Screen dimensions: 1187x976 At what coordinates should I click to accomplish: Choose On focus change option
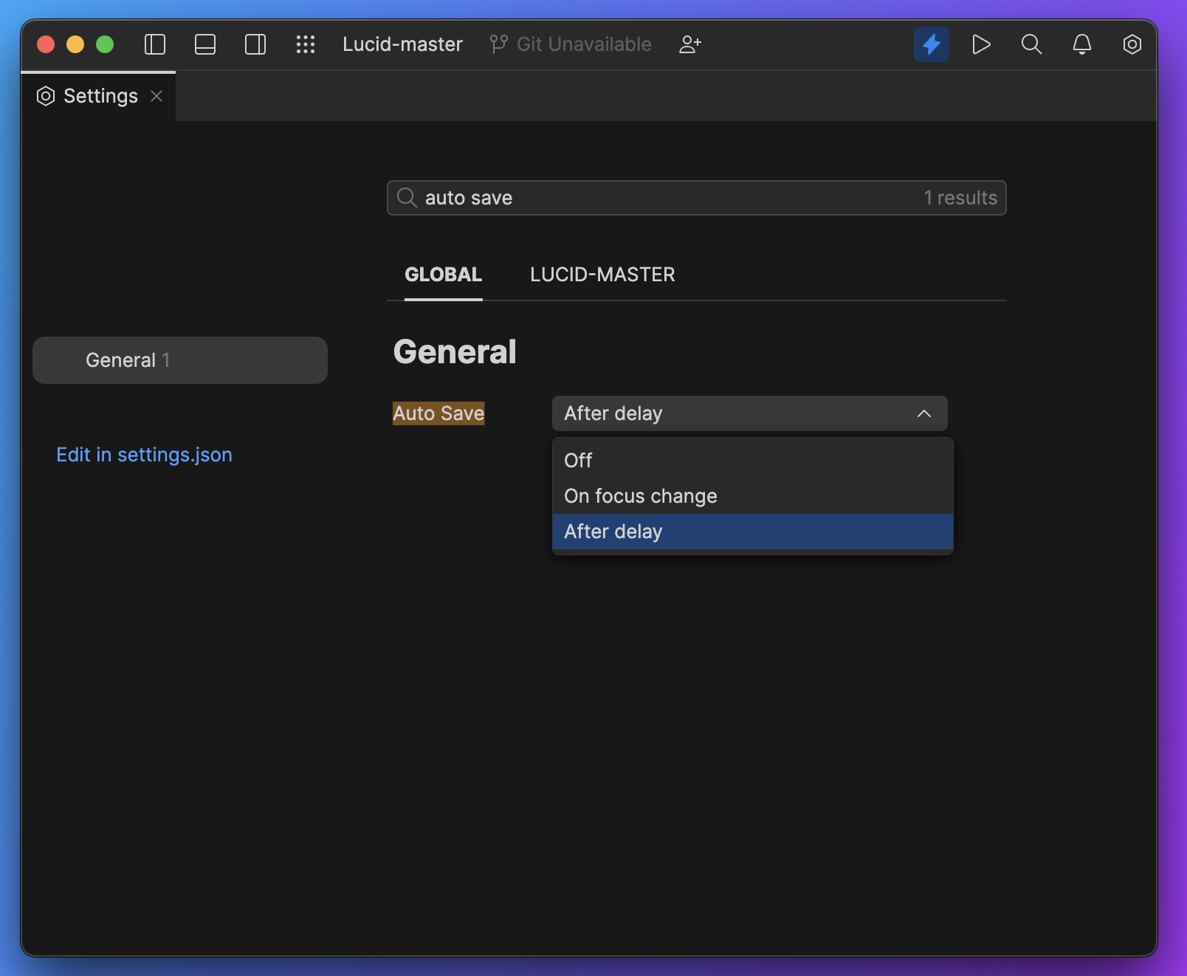[640, 496]
